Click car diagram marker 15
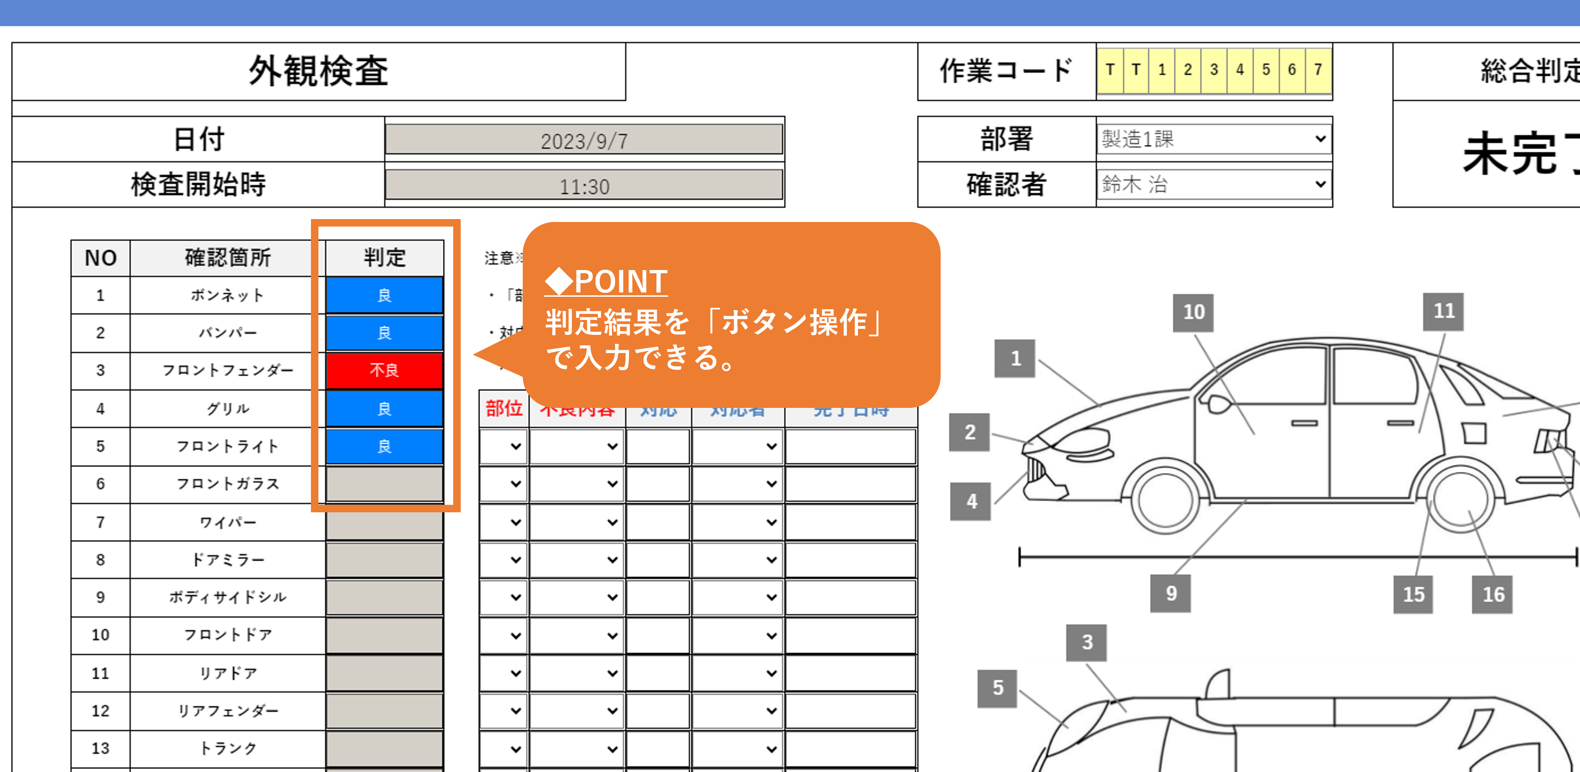The width and height of the screenshot is (1580, 772). (1413, 594)
